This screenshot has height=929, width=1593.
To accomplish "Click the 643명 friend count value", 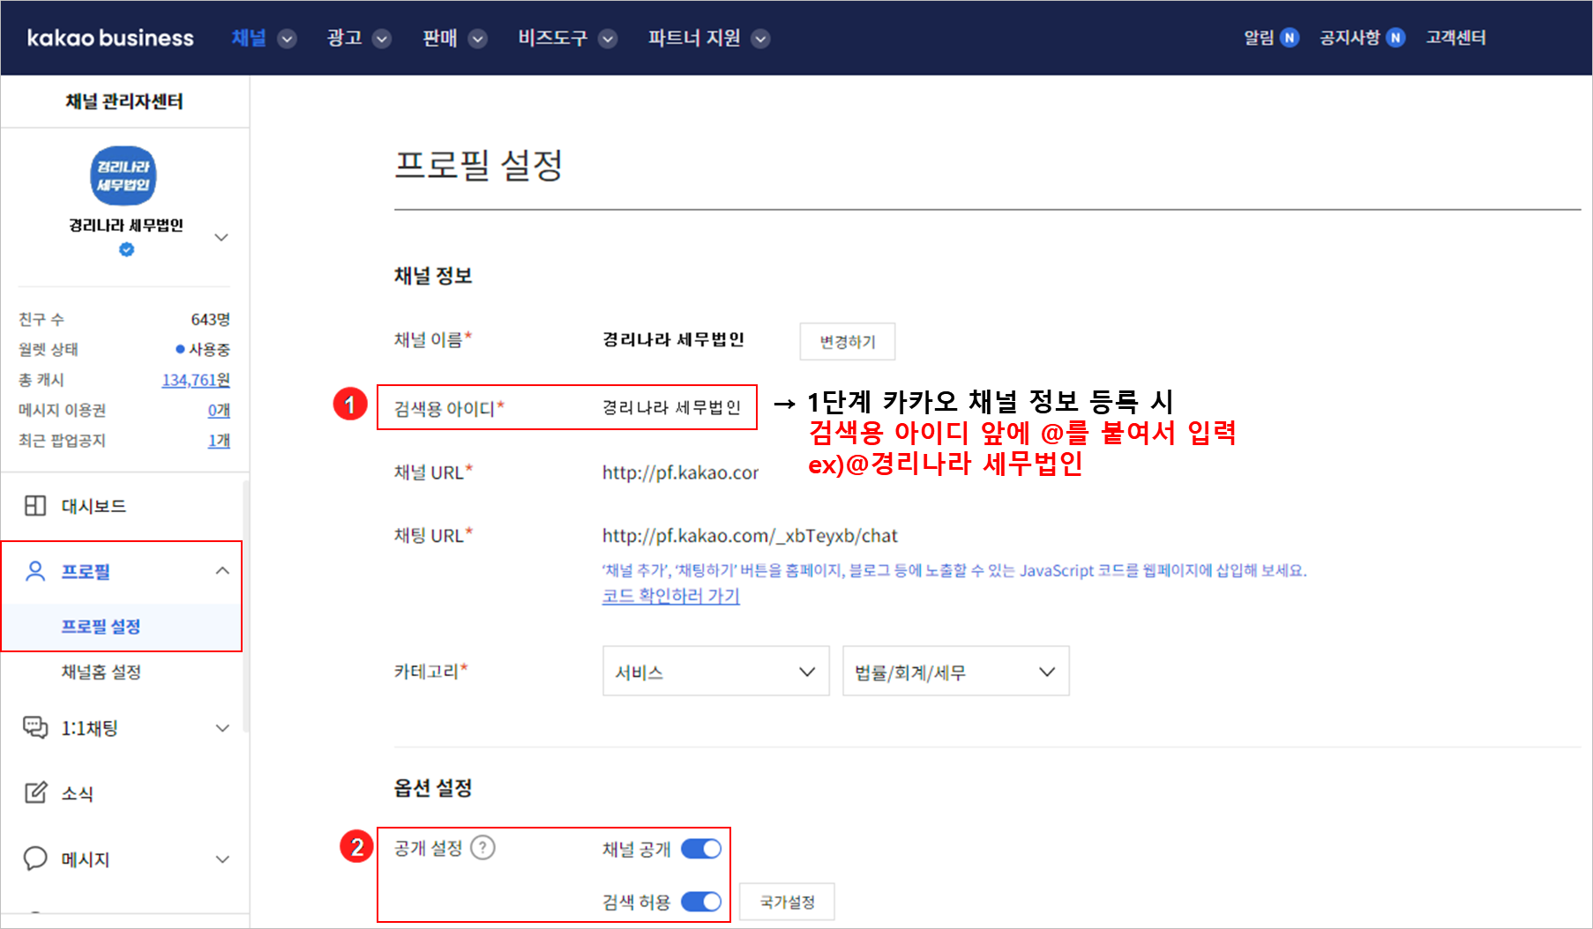I will click(211, 319).
